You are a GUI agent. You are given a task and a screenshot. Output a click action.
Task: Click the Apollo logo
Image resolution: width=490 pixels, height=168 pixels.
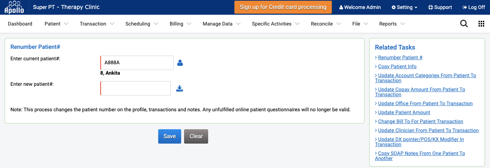[x=14, y=7]
